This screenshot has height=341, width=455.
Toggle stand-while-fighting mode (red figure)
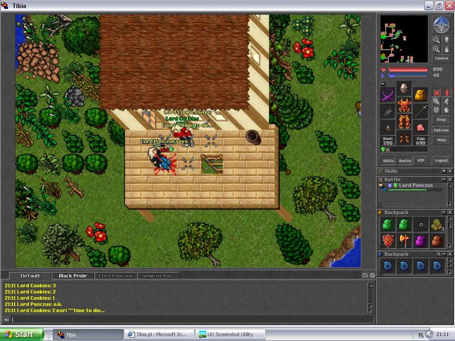[446, 93]
